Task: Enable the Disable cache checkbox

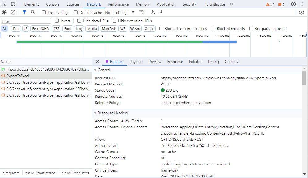Action: (x=76, y=13)
